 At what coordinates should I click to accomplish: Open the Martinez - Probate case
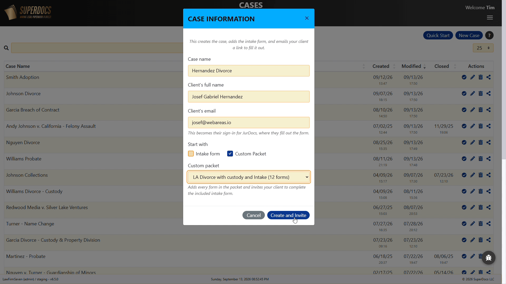pos(26,256)
